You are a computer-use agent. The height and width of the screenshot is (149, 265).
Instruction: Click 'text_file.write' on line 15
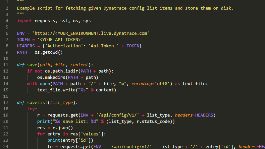(x=56, y=90)
